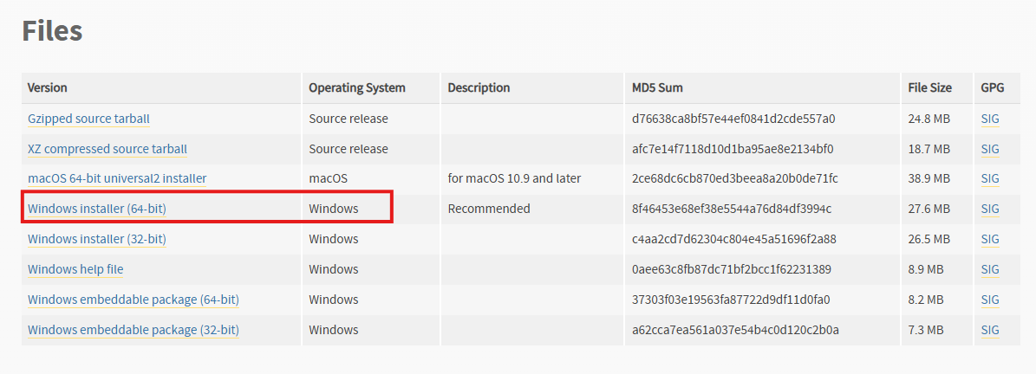The height and width of the screenshot is (374, 1036).
Task: Open SIG for 64-bit embeddable package
Action: pos(990,300)
